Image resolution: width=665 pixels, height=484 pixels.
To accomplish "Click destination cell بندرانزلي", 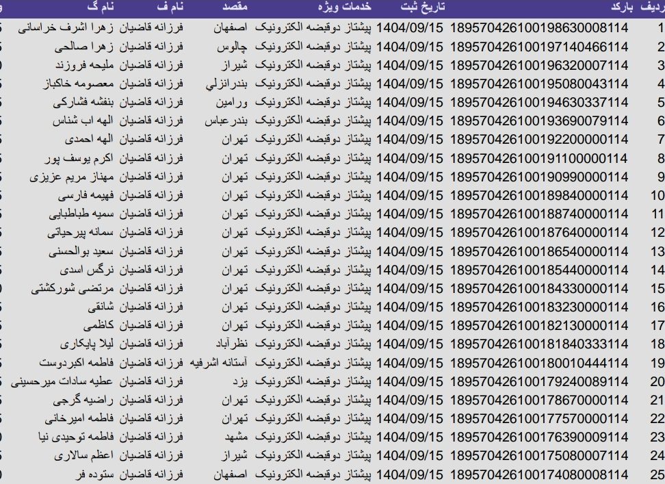I will [x=229, y=84].
